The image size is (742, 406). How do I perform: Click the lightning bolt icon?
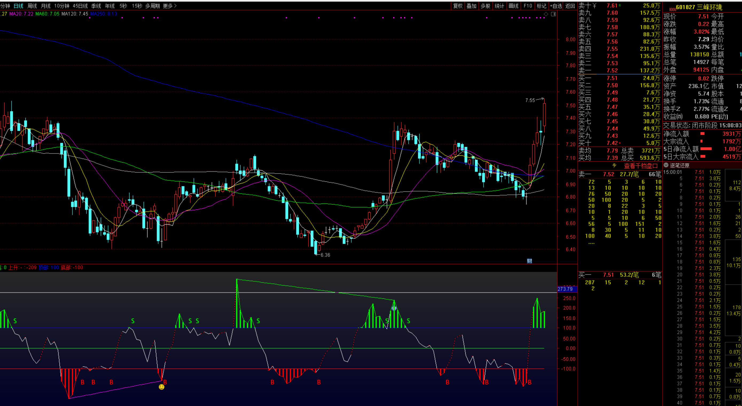coord(614,165)
